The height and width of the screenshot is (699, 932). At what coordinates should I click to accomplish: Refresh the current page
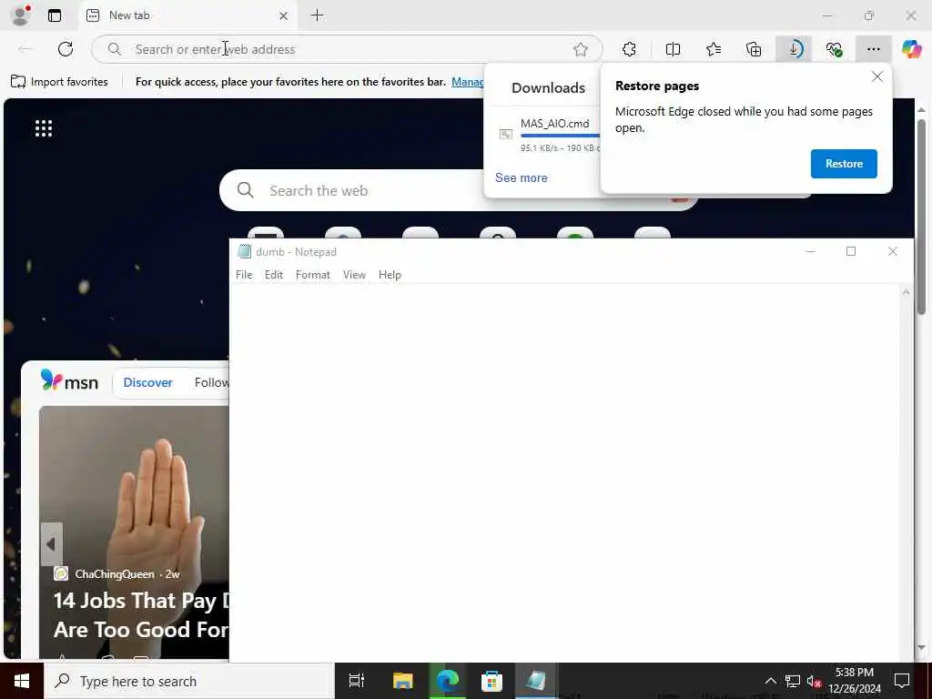(x=66, y=49)
